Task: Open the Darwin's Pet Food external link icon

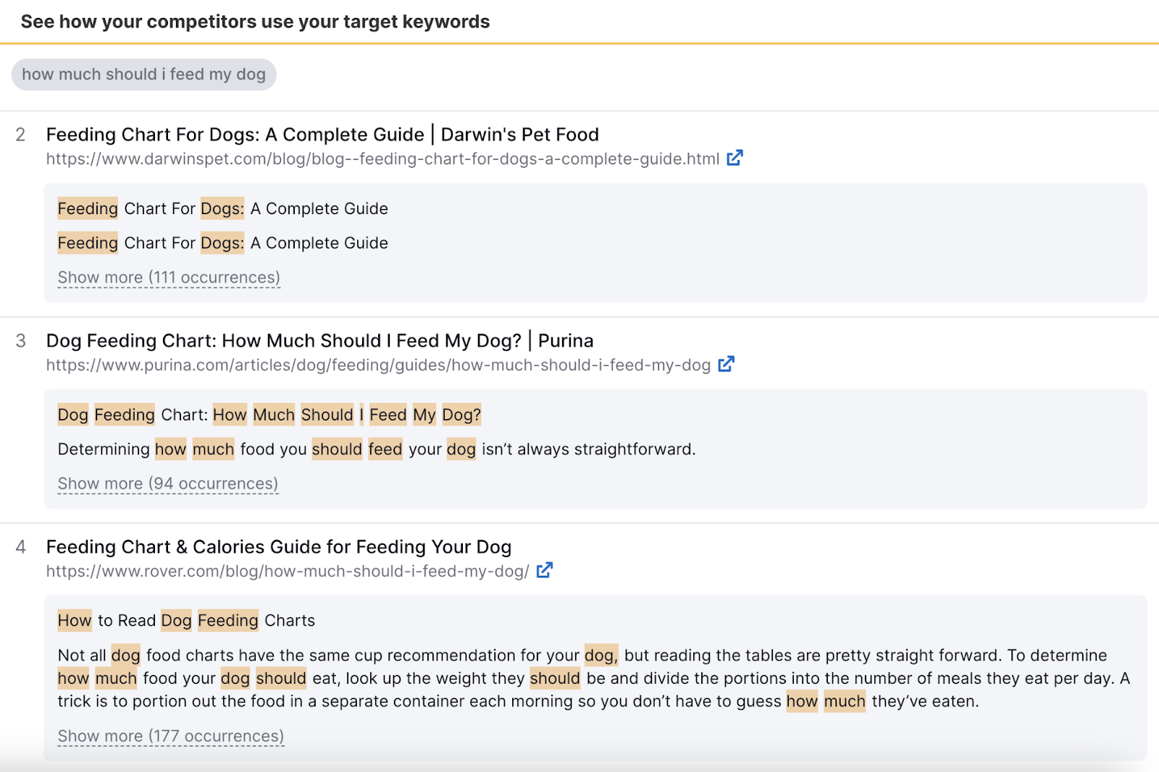Action: [735, 158]
